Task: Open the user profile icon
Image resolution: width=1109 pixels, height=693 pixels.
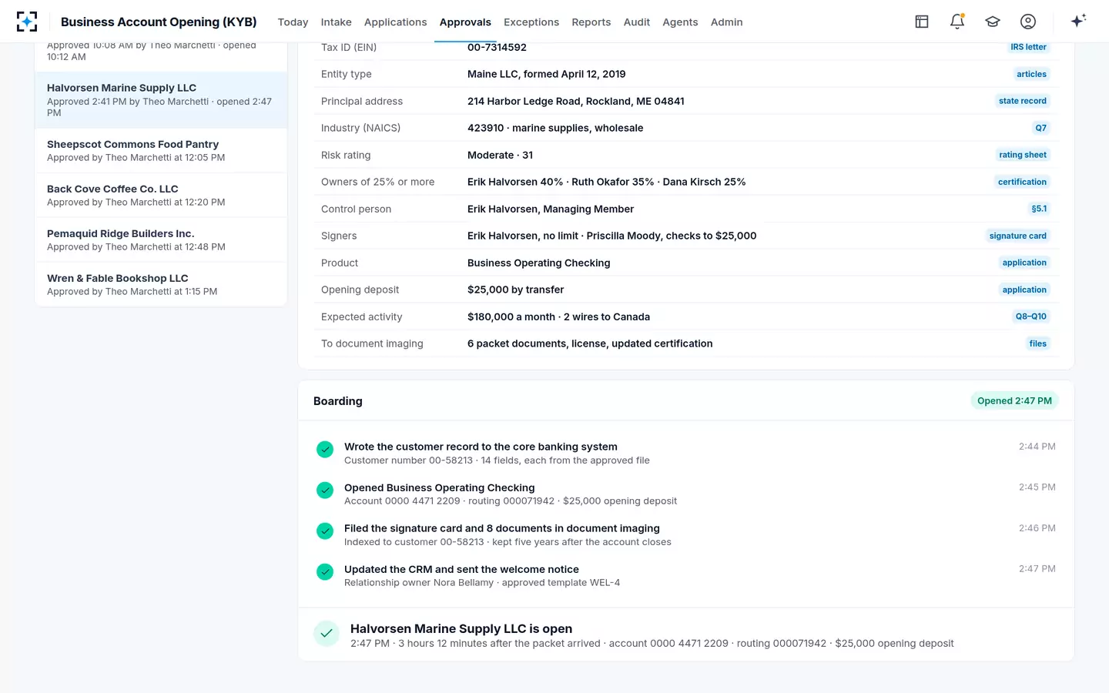Action: (1028, 22)
